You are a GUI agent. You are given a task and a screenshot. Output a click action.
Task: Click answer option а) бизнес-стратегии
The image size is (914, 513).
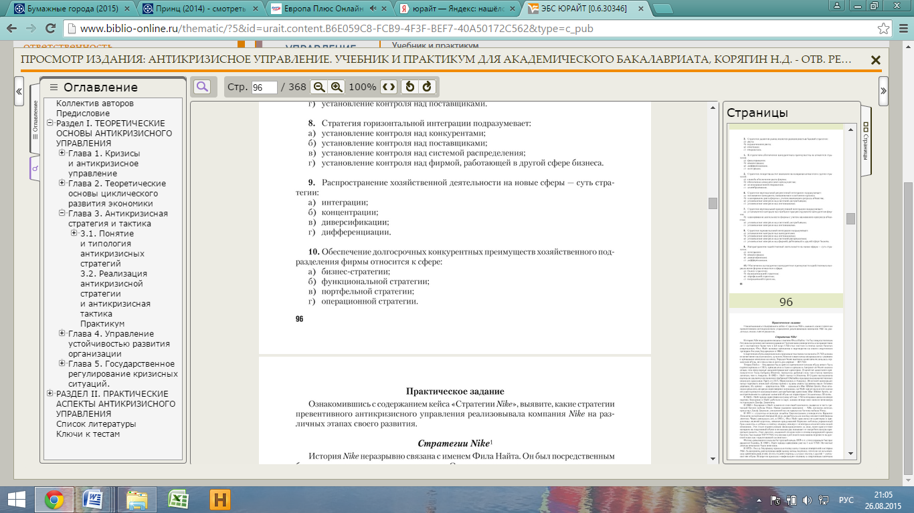(x=348, y=272)
